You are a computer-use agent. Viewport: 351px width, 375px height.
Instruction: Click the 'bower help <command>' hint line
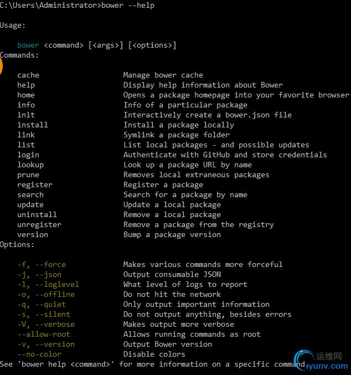152,364
